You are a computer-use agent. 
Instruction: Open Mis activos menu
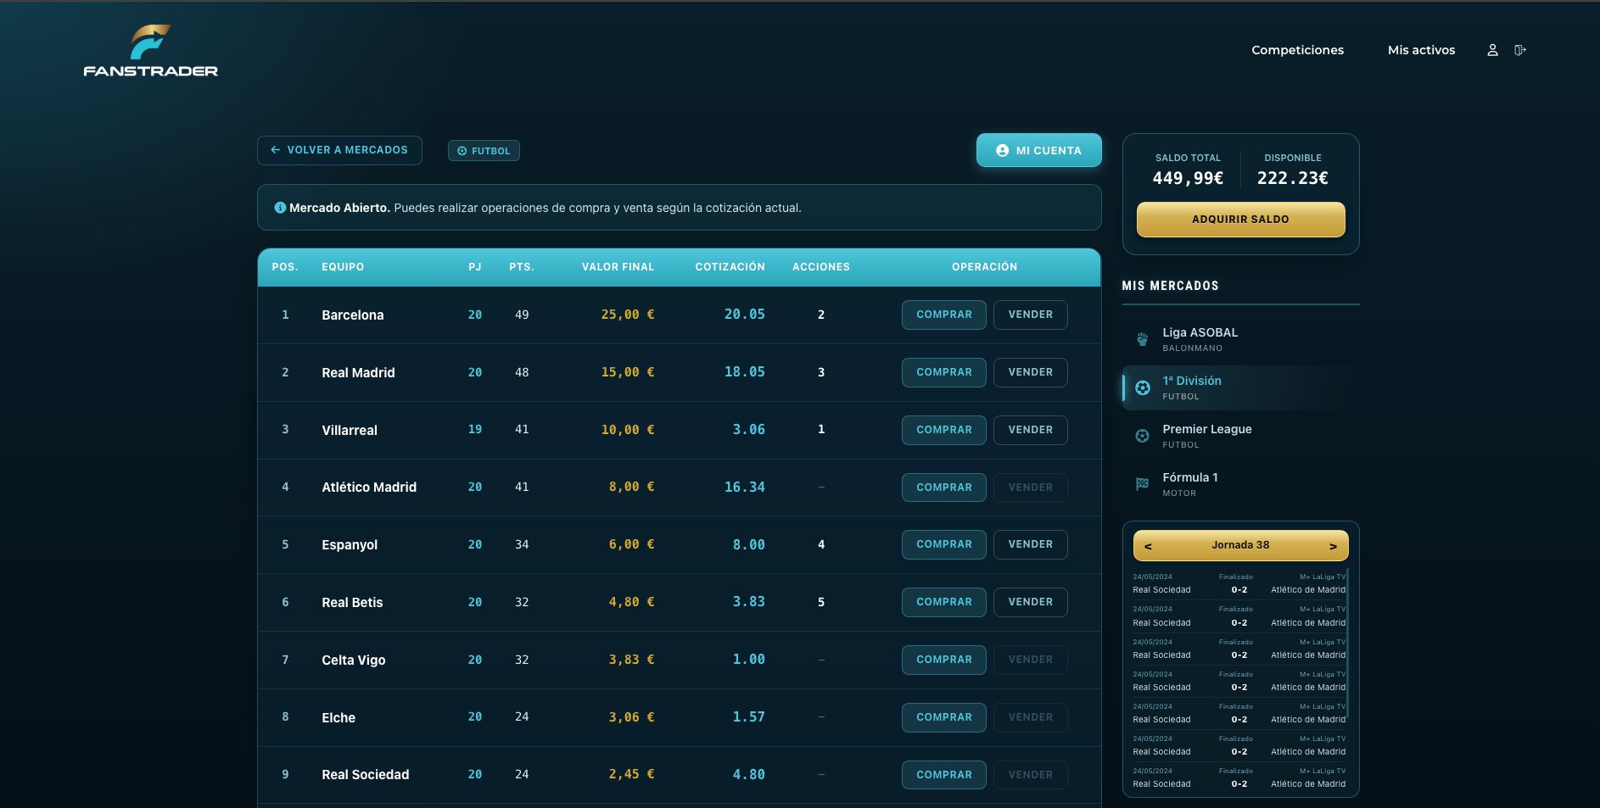click(1421, 50)
